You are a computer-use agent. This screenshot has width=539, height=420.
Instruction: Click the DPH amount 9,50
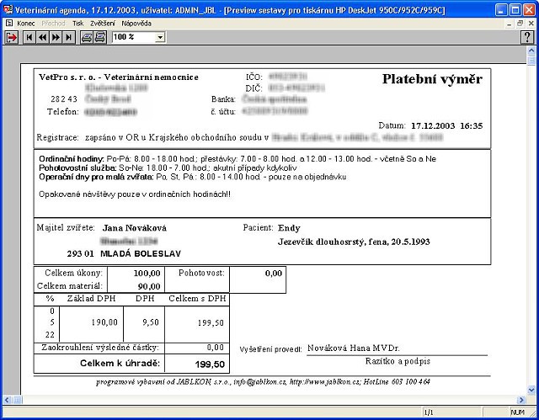tap(151, 322)
